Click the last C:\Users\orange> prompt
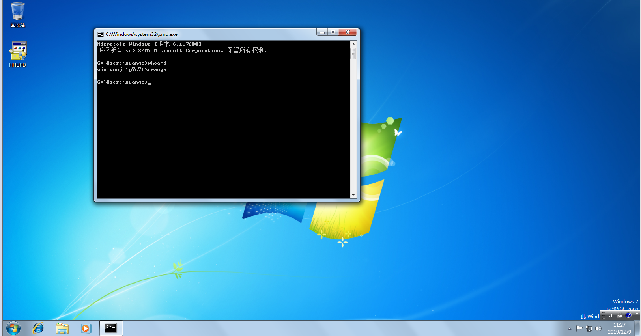 (x=123, y=82)
